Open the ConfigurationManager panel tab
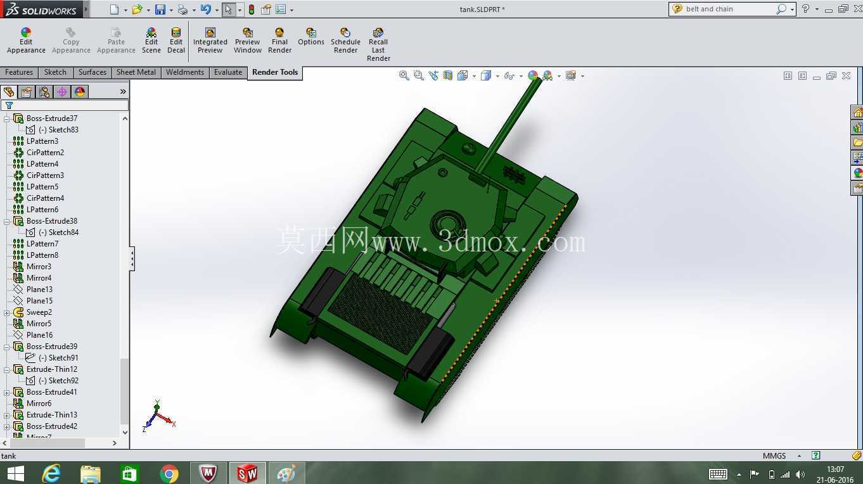The image size is (863, 484). [x=44, y=92]
